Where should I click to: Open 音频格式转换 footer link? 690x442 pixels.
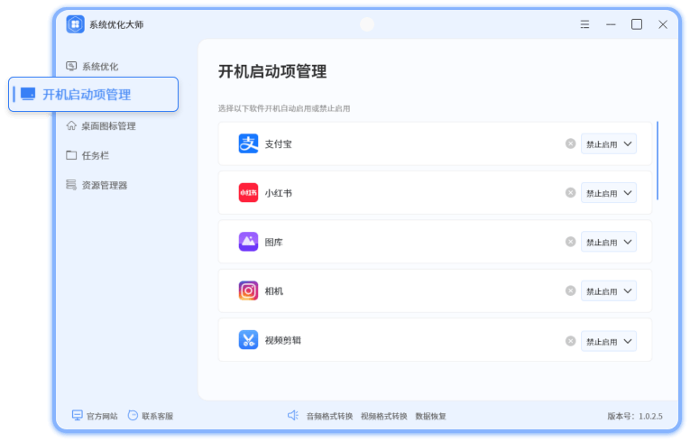tap(329, 416)
